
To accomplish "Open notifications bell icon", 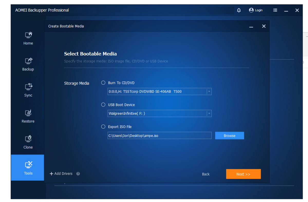I will click(x=239, y=10).
